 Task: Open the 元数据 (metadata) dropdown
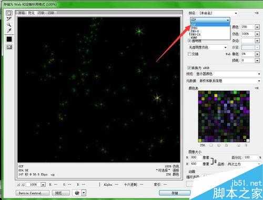(230, 81)
